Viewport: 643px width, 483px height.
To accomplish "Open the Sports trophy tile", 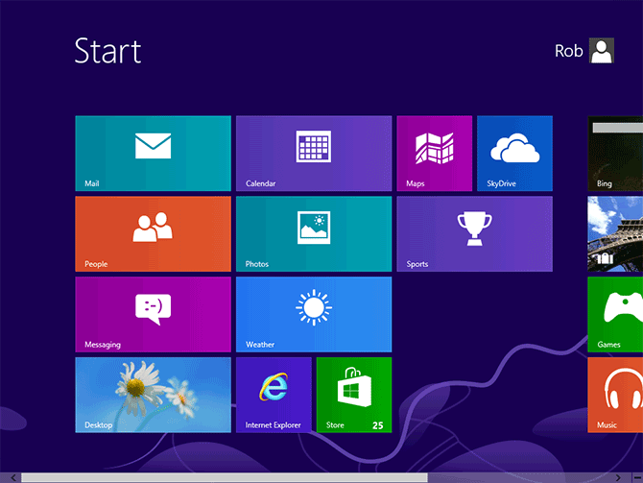I will pos(474,234).
